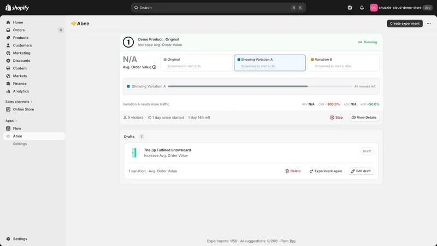Open Abee Settings sub-item
Screen dimensions: 437x246
coord(20,144)
